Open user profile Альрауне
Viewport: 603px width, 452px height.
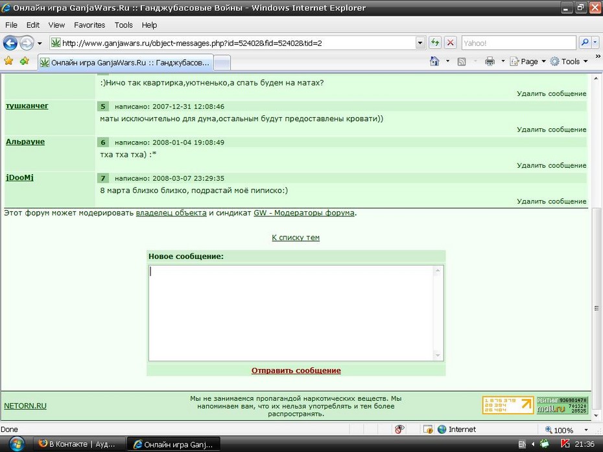(25, 142)
